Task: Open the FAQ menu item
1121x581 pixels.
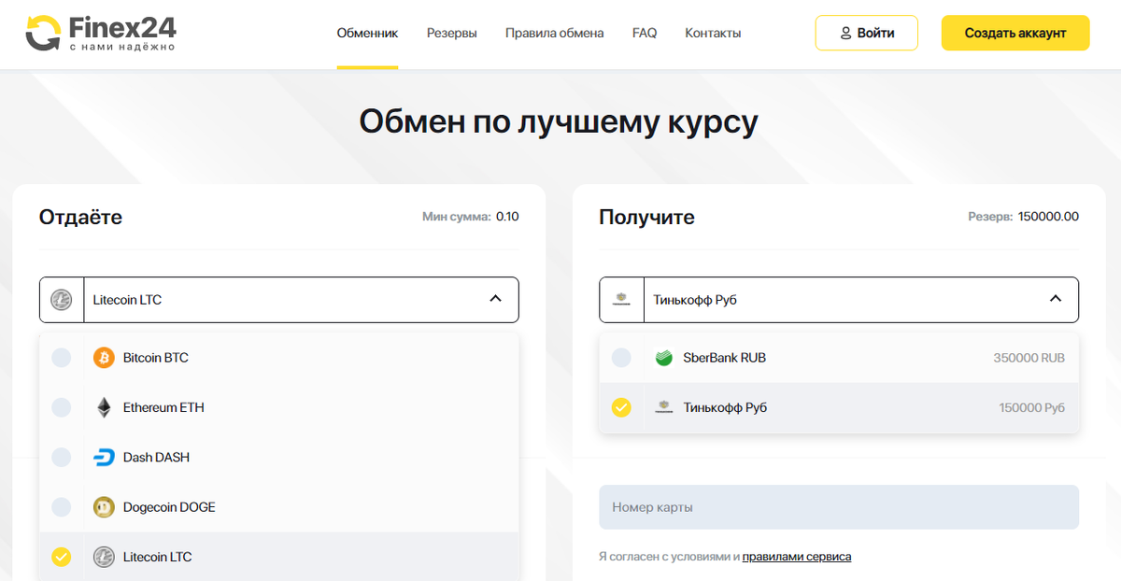Action: click(645, 33)
